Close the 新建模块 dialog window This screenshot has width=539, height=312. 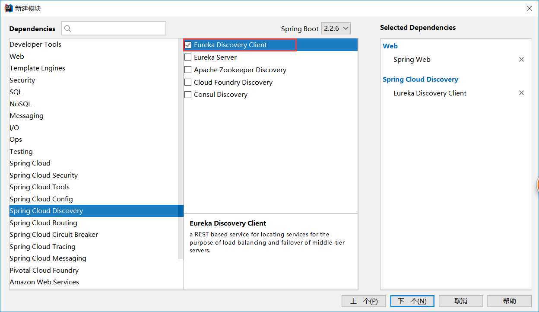[529, 8]
